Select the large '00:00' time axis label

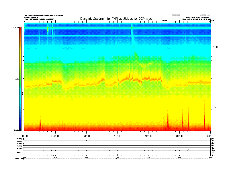(24, 136)
